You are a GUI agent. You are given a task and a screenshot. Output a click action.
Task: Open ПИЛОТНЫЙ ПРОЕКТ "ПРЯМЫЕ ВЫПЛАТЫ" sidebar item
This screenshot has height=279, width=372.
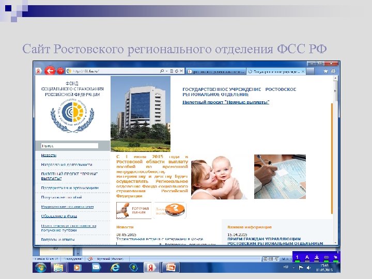coord(70,176)
